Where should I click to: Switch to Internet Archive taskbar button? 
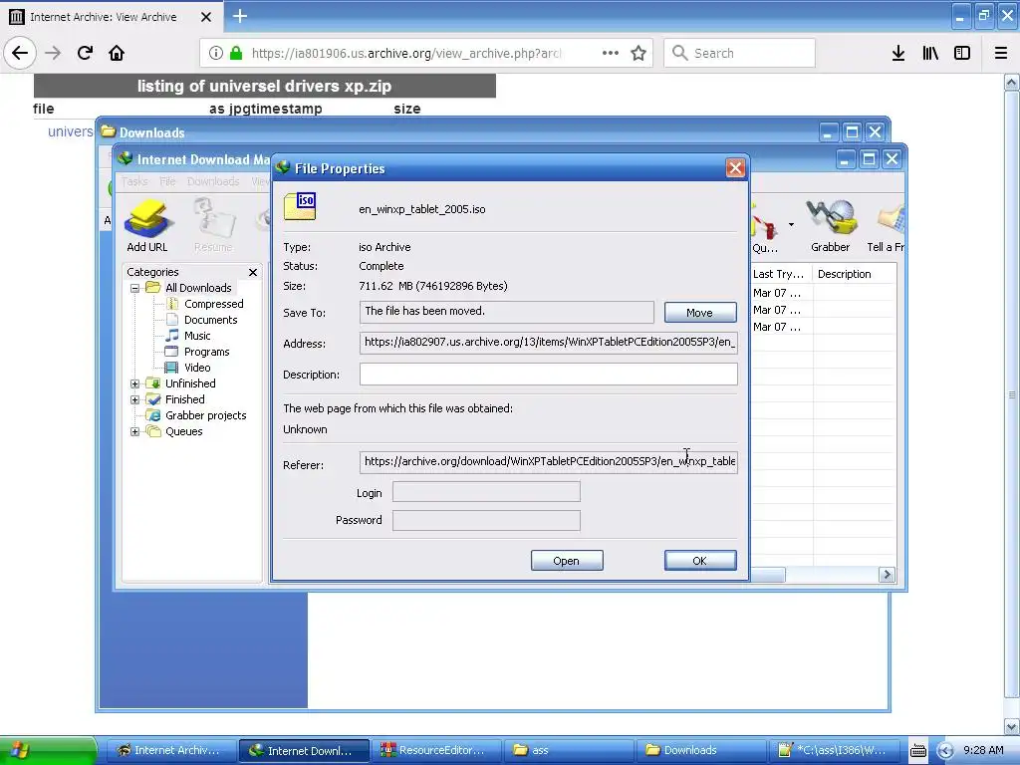(169, 751)
